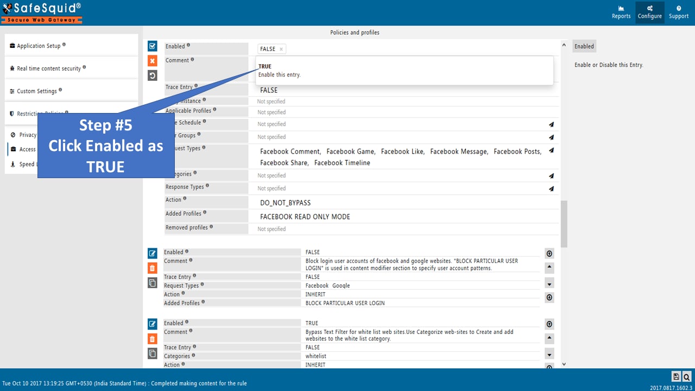The width and height of the screenshot is (695, 391).
Task: Move BLOCK PARTICULAR USER LOGIN entry up
Action: point(549,268)
